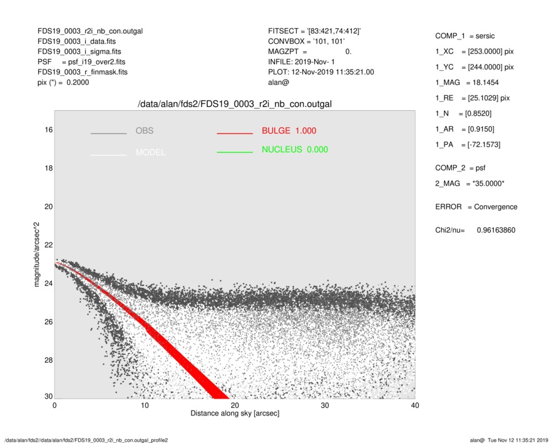
Task: Click the red 'BULGE 1.000' legend label
Action: 289,131
